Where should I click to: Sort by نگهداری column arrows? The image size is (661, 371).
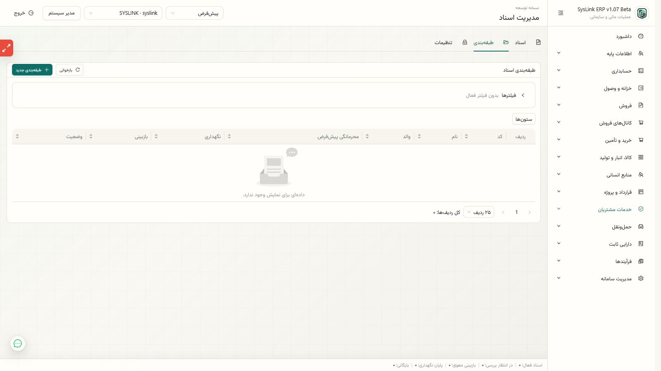click(156, 136)
